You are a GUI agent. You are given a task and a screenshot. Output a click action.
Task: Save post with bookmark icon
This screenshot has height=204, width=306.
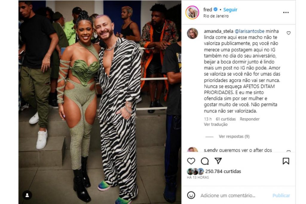coord(286,161)
